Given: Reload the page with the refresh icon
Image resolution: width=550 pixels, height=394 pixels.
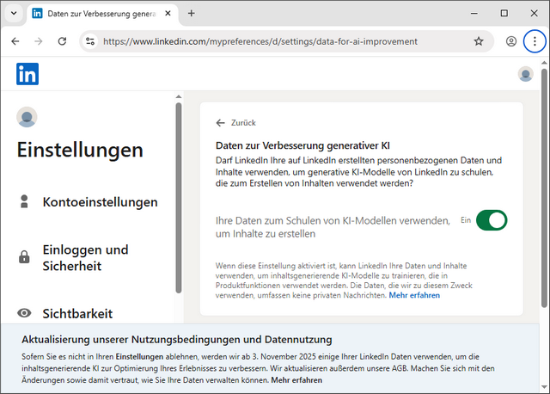Looking at the screenshot, I should (62, 41).
